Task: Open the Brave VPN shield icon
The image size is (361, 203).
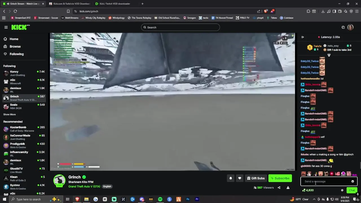Action: tap(351, 11)
